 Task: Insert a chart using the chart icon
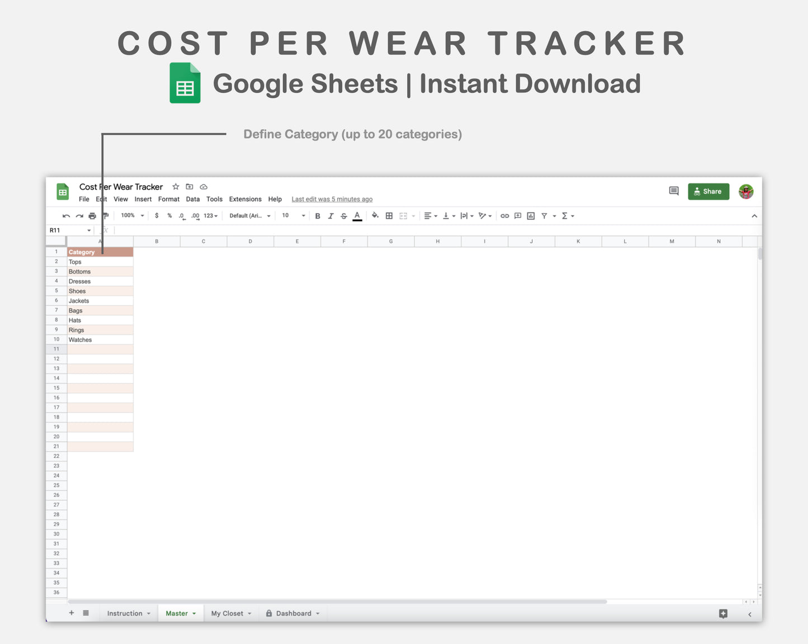(530, 215)
